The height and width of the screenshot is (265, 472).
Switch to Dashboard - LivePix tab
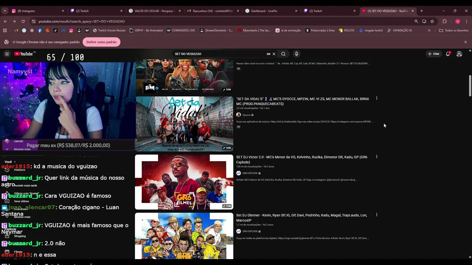coord(271,11)
